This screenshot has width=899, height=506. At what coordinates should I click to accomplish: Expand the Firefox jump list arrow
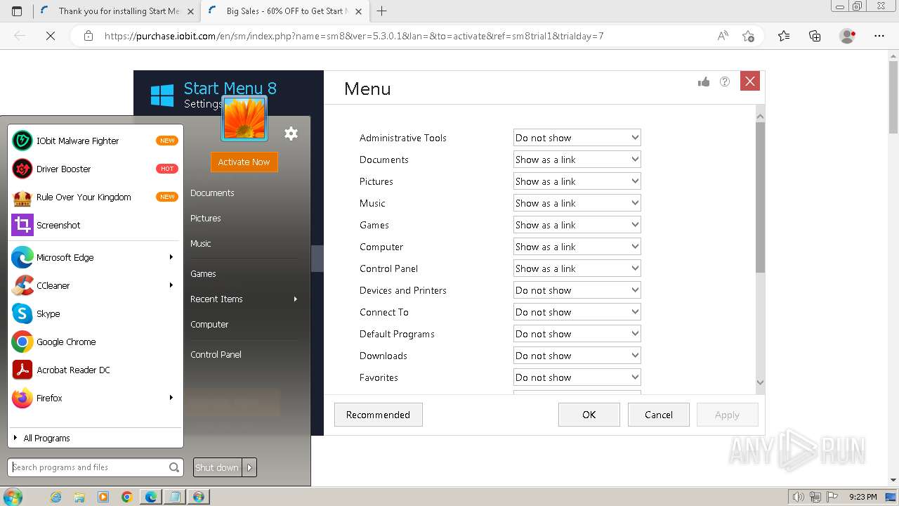click(171, 398)
